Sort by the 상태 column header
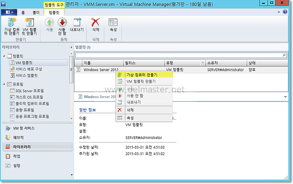Screen dimensions: 293x184 pyautogui.click(x=267, y=63)
